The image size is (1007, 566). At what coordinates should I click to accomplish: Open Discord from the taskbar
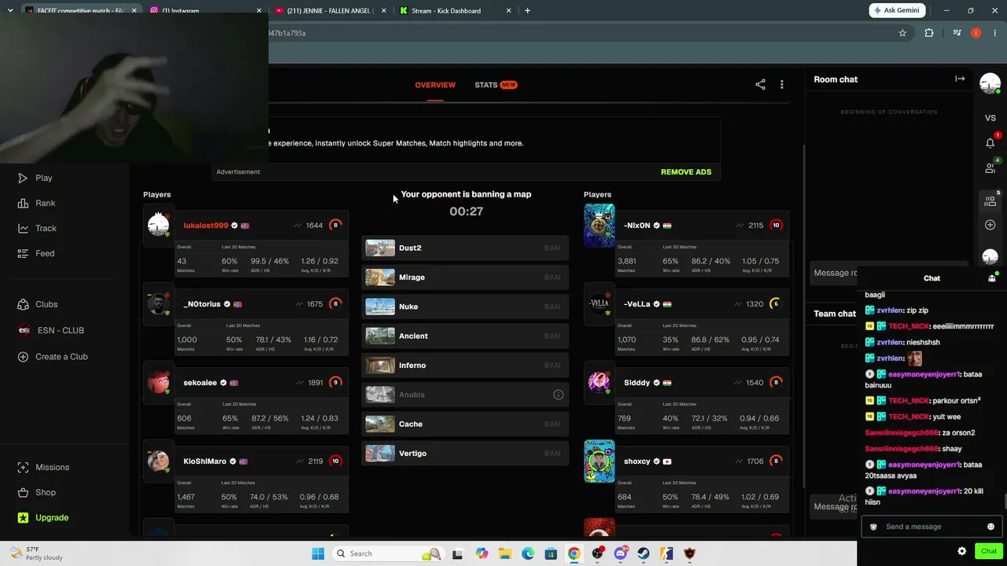pyautogui.click(x=621, y=553)
